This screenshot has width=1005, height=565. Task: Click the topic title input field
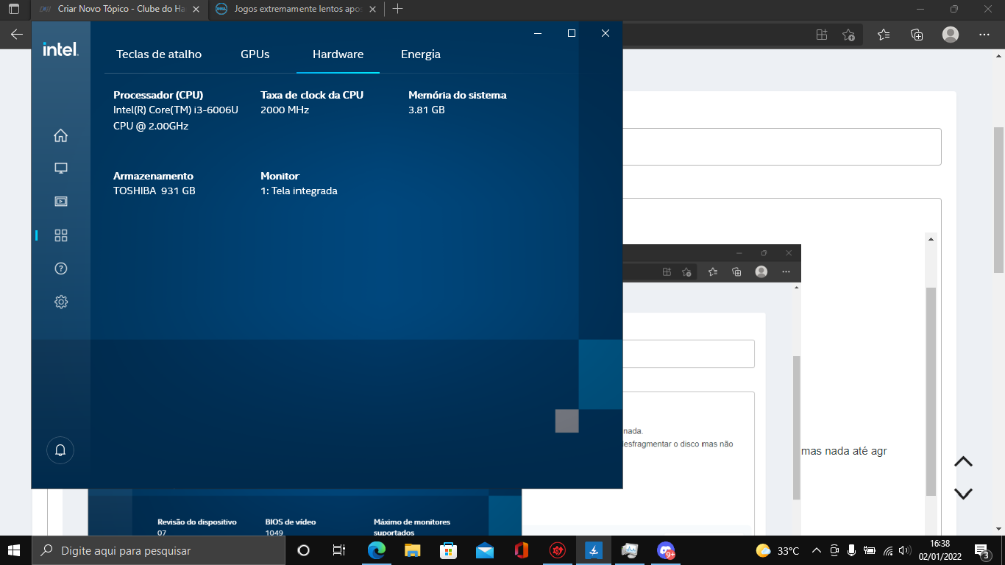(x=781, y=146)
